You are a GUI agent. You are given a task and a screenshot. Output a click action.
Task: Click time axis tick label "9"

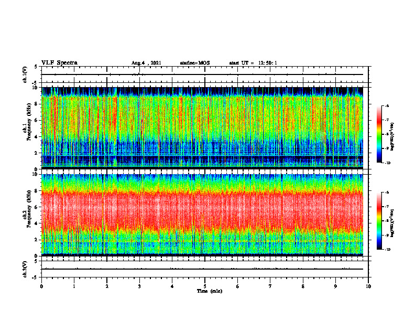(x=335, y=286)
